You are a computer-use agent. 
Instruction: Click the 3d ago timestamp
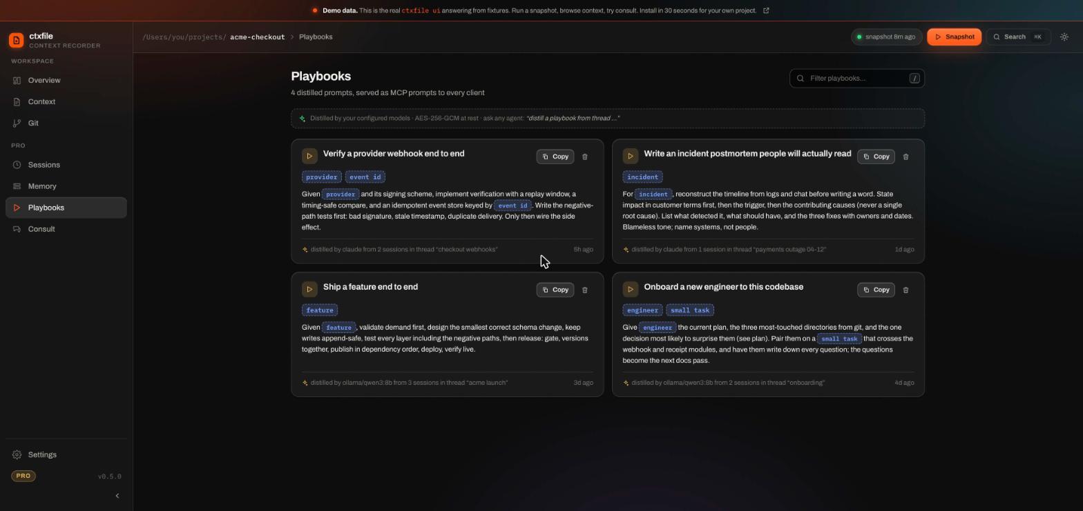point(583,383)
